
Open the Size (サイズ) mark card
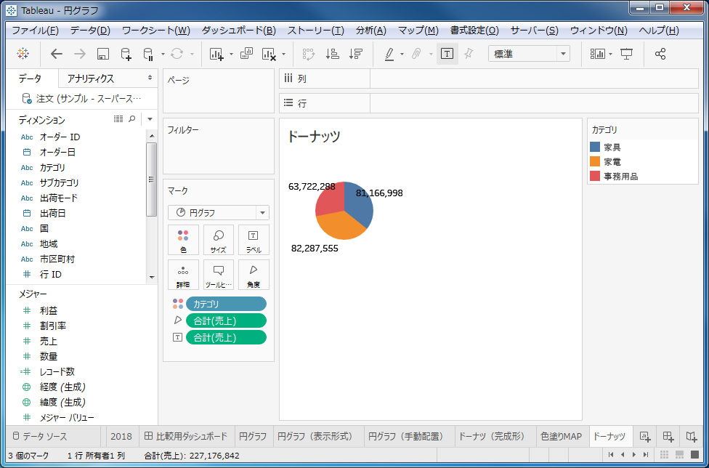(x=218, y=240)
